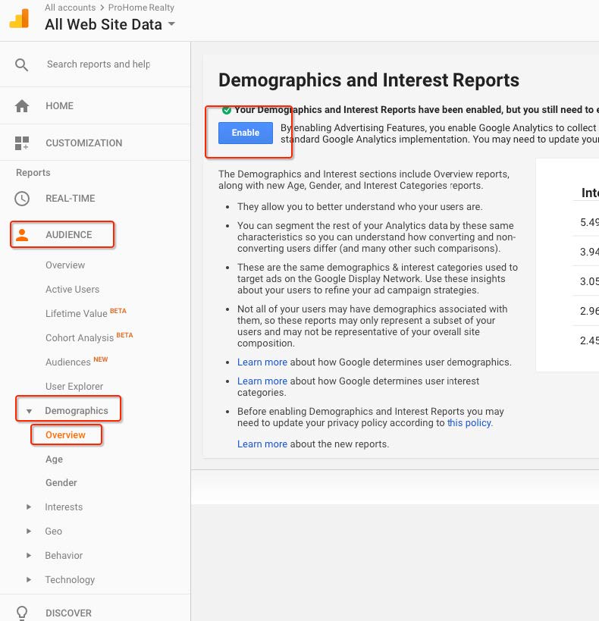
Task: Click the Demographics and Interest Reports heading
Action: [368, 80]
